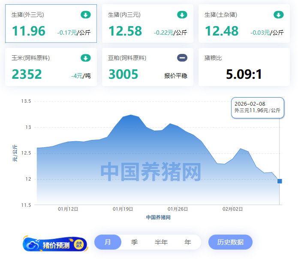Image resolution: width=298 pixels, height=259 pixels.
Task: Click the down arrow icon on 玉米 card
Action: (86, 58)
